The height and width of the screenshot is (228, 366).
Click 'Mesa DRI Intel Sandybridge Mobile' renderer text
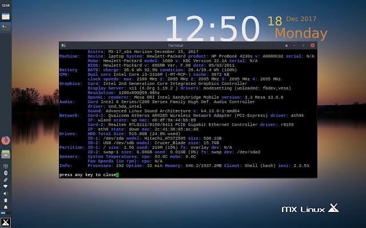177,97
